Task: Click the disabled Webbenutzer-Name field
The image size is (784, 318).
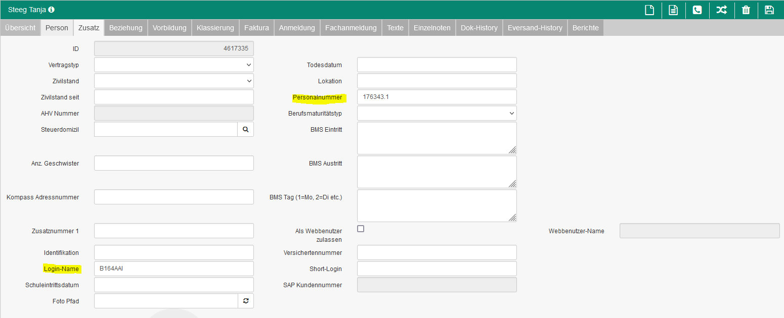Action: coord(700,231)
